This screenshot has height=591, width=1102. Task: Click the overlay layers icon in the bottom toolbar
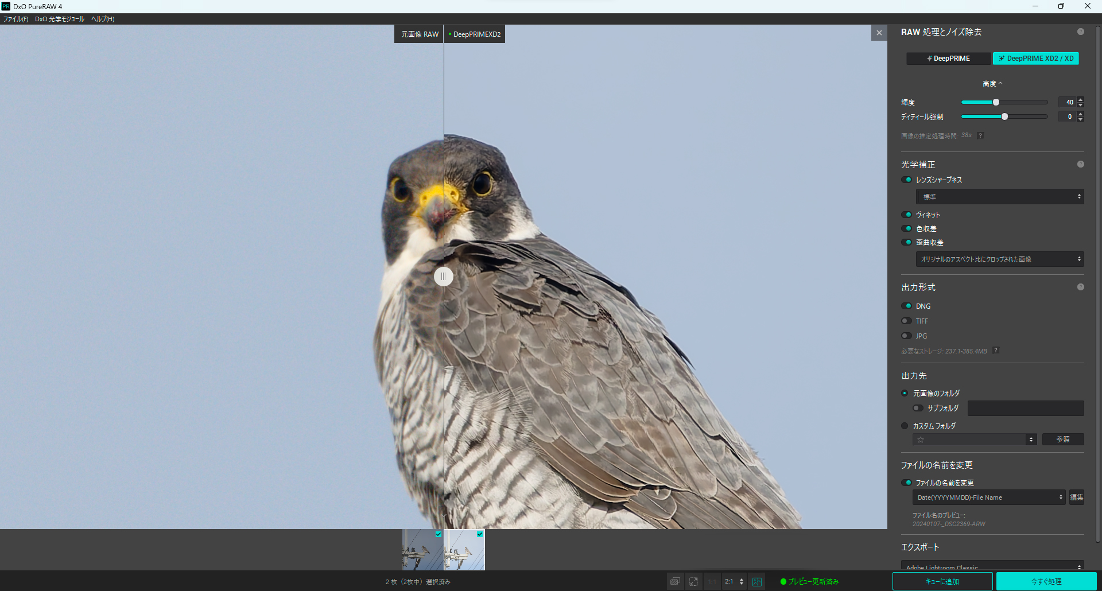tap(675, 581)
